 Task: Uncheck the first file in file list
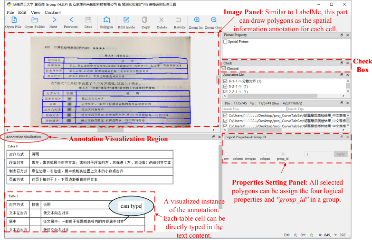click(225, 116)
